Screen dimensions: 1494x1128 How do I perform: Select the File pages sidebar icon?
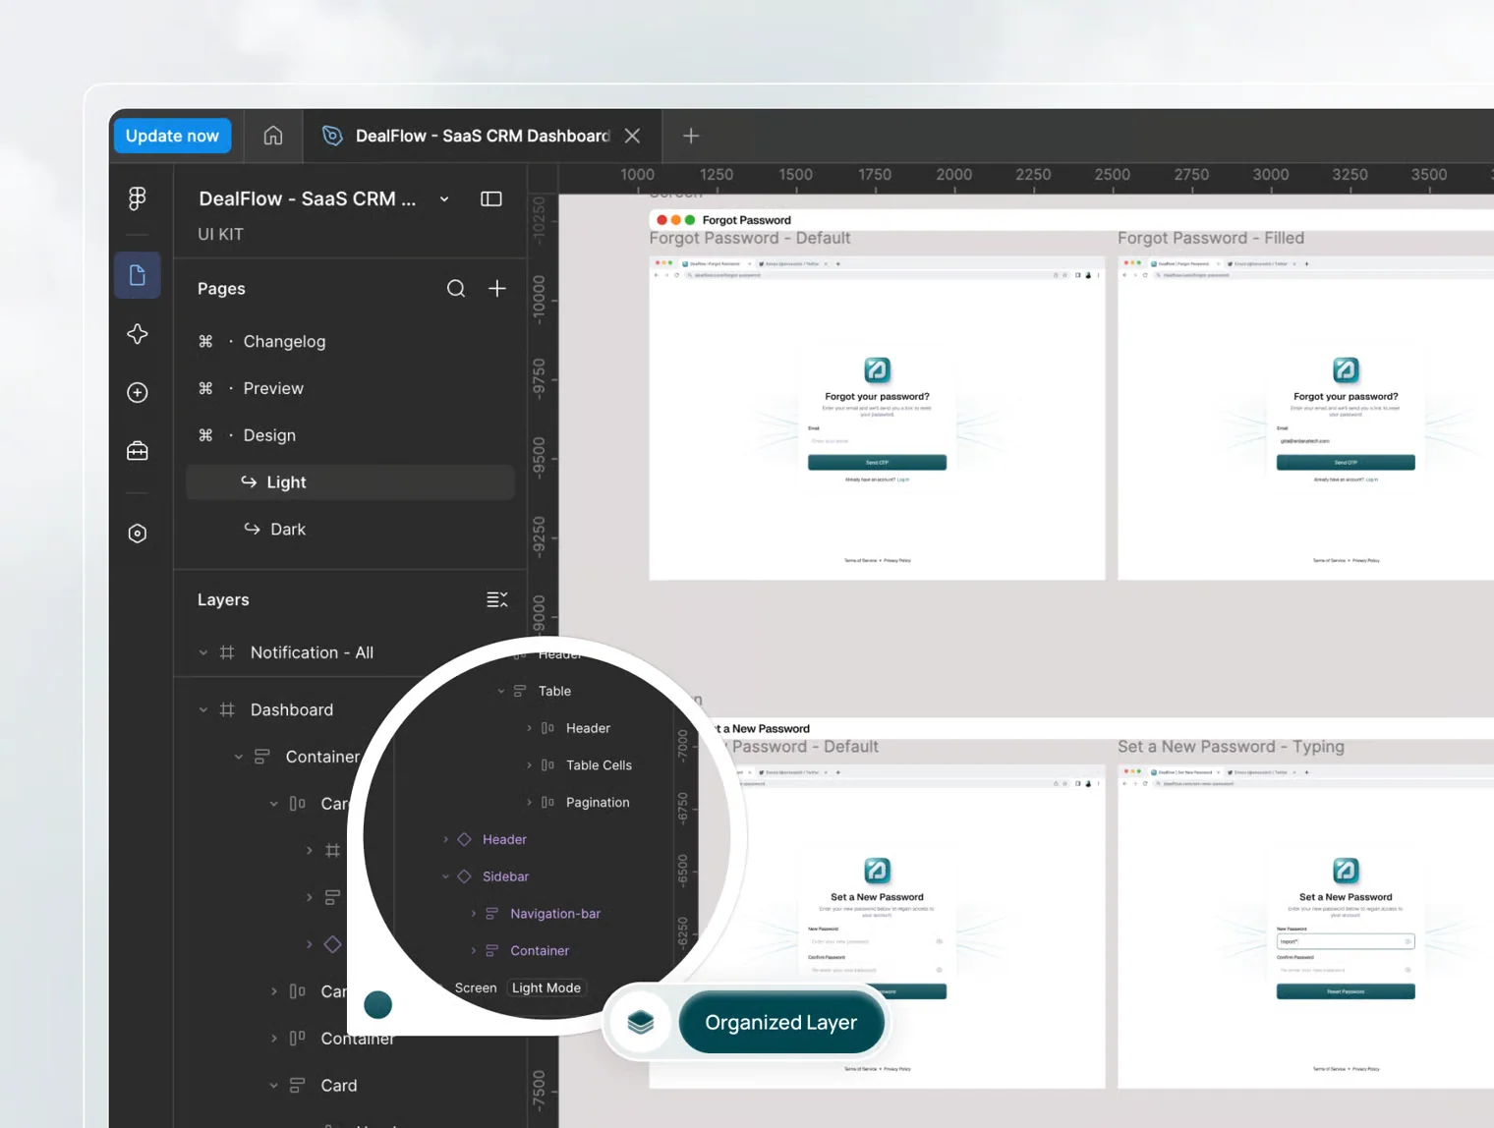coord(138,275)
